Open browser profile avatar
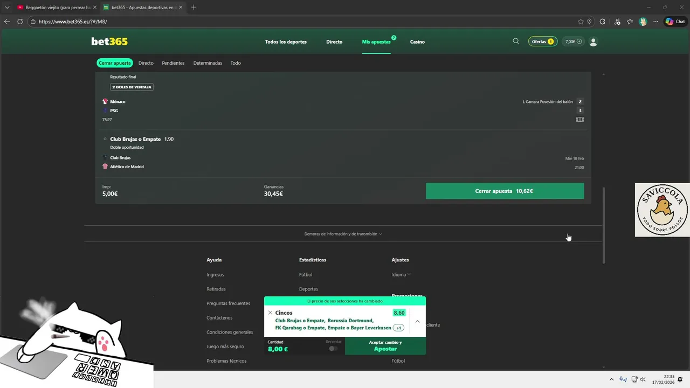The image size is (690, 388). coord(643,22)
